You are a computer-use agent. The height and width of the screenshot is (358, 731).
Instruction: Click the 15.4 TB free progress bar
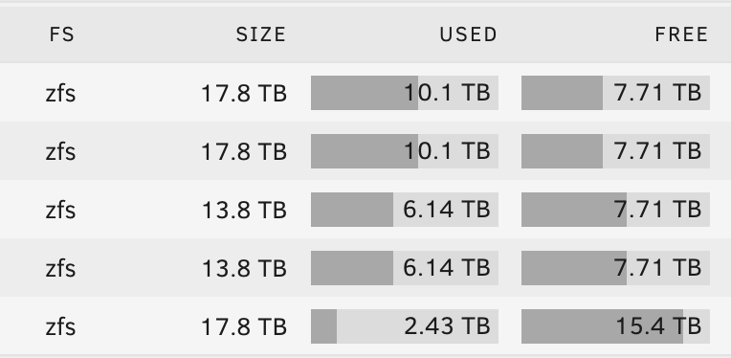click(x=615, y=326)
